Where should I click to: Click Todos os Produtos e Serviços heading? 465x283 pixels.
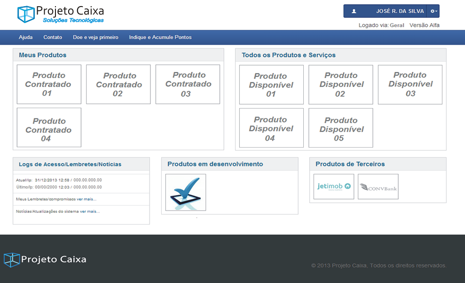289,55
